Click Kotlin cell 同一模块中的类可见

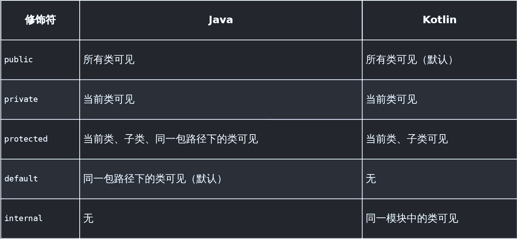440,218
